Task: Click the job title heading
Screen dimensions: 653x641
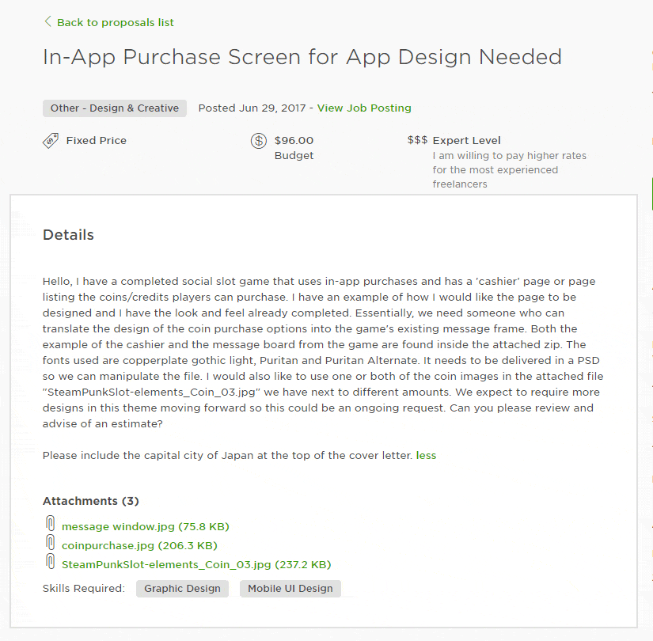Action: coord(302,58)
